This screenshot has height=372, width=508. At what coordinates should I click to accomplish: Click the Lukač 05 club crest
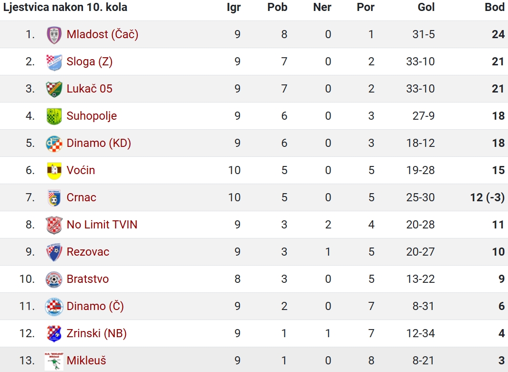click(54, 89)
